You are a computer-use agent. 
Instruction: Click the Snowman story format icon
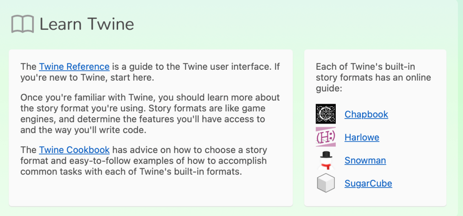325,160
